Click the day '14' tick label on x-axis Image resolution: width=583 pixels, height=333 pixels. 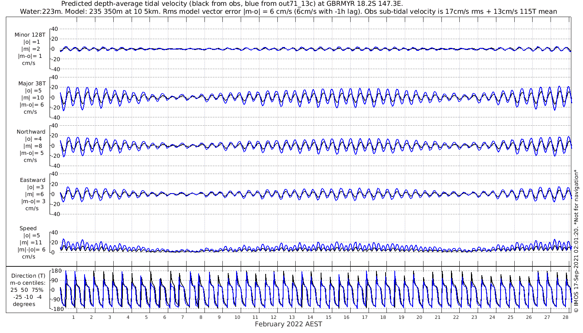[310, 317]
